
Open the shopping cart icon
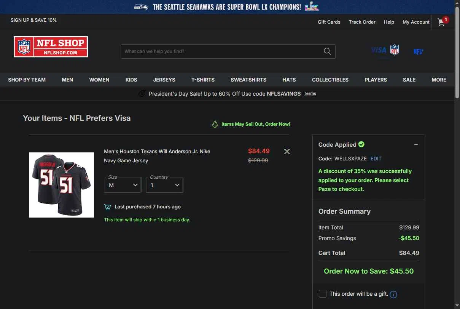(441, 22)
